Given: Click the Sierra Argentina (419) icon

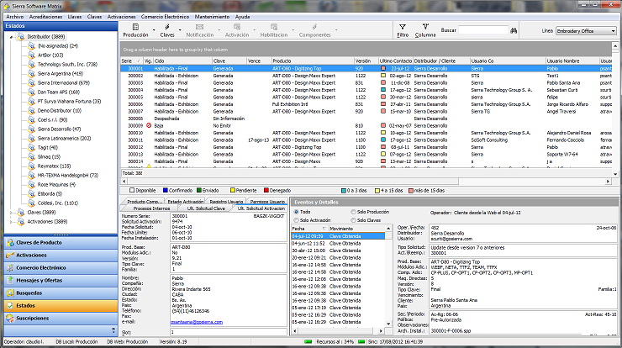Looking at the screenshot, I should point(32,73).
